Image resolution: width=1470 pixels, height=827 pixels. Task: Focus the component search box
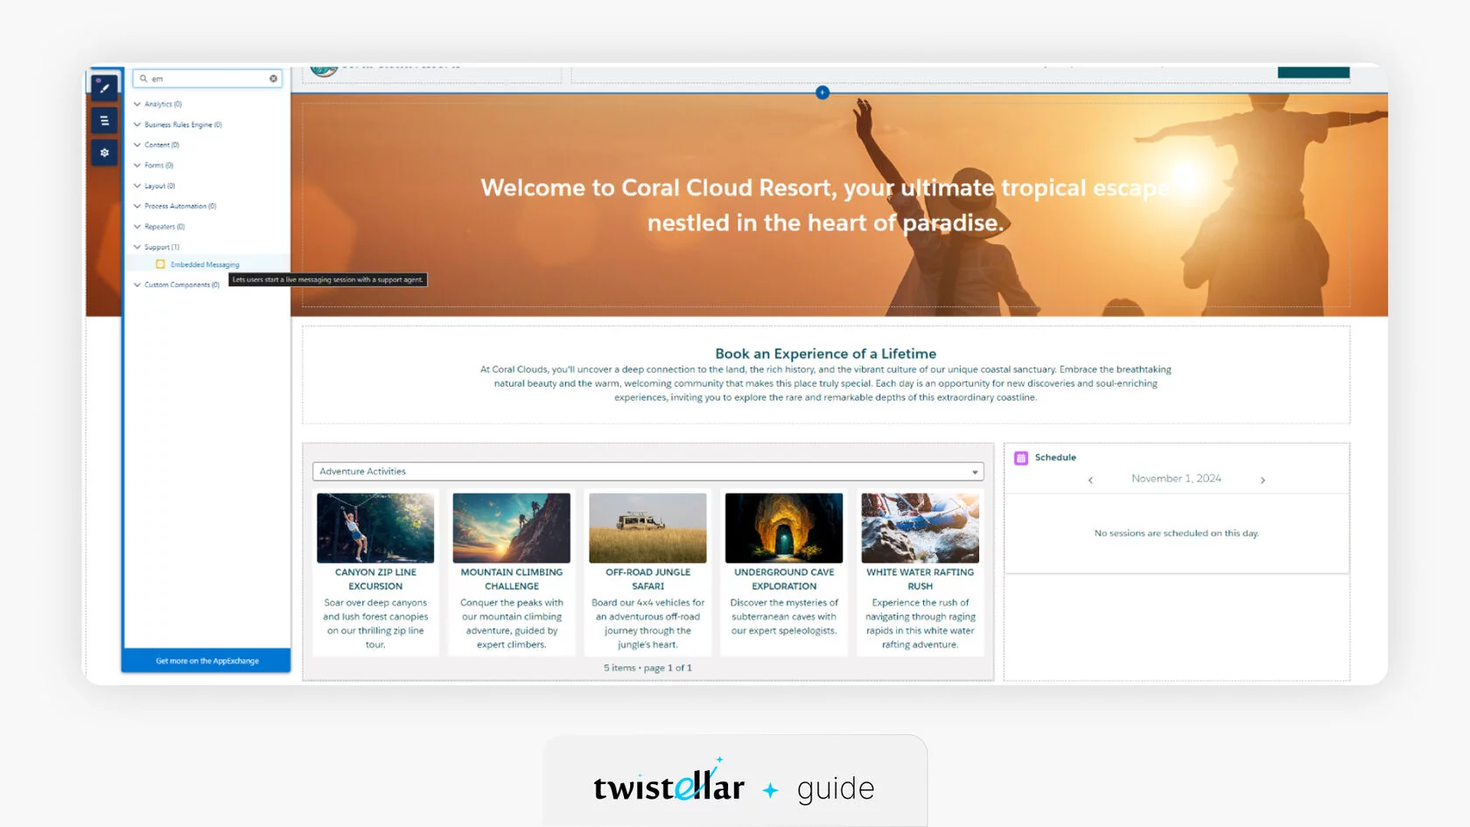pyautogui.click(x=207, y=79)
